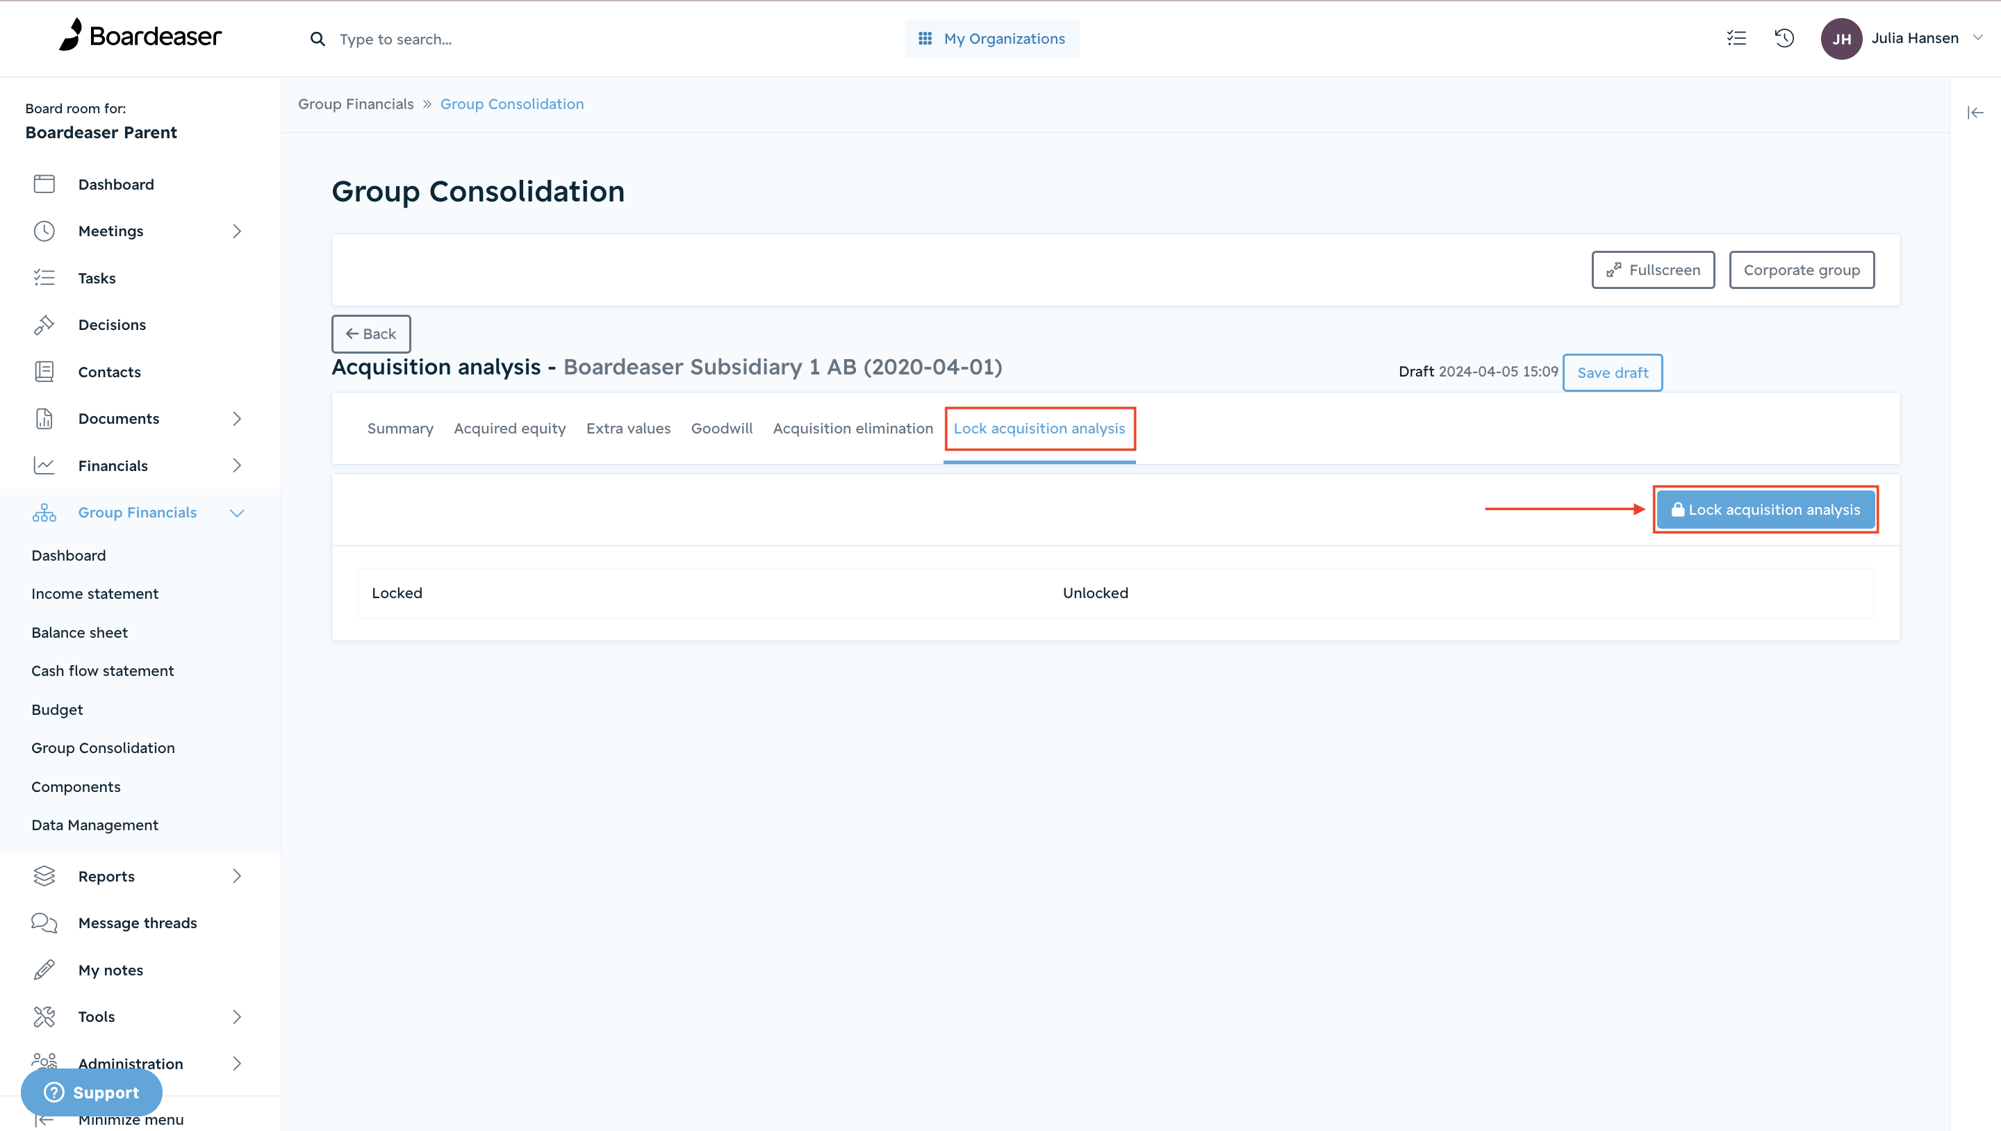Click the Minimize menu arrow icon
This screenshot has width=2001, height=1131.
44,1119
